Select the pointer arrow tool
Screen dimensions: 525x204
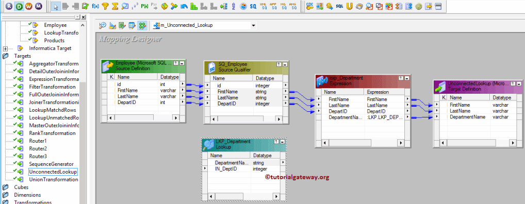point(56,6)
